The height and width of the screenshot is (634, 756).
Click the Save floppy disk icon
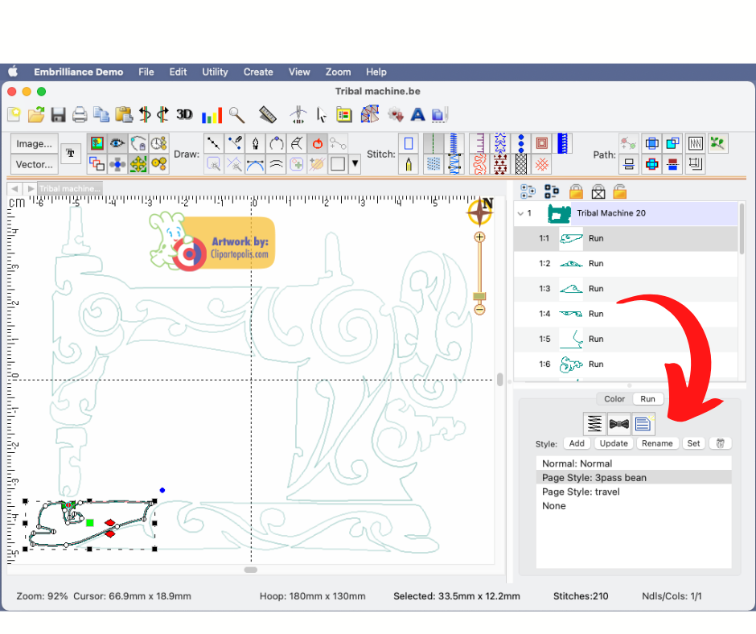click(x=58, y=114)
